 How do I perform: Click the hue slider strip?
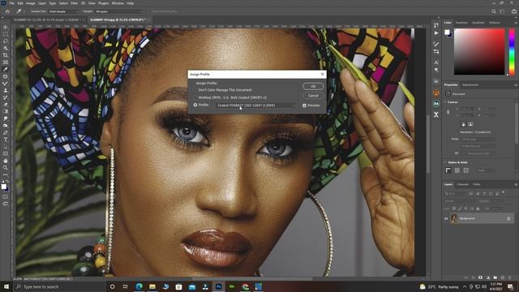(512, 51)
